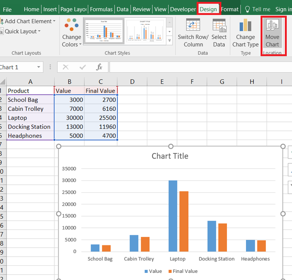The width and height of the screenshot is (292, 280).
Task: Select the Docking Station cell
Action: tap(31, 127)
